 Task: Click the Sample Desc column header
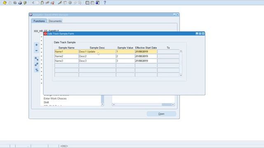pos(97,48)
